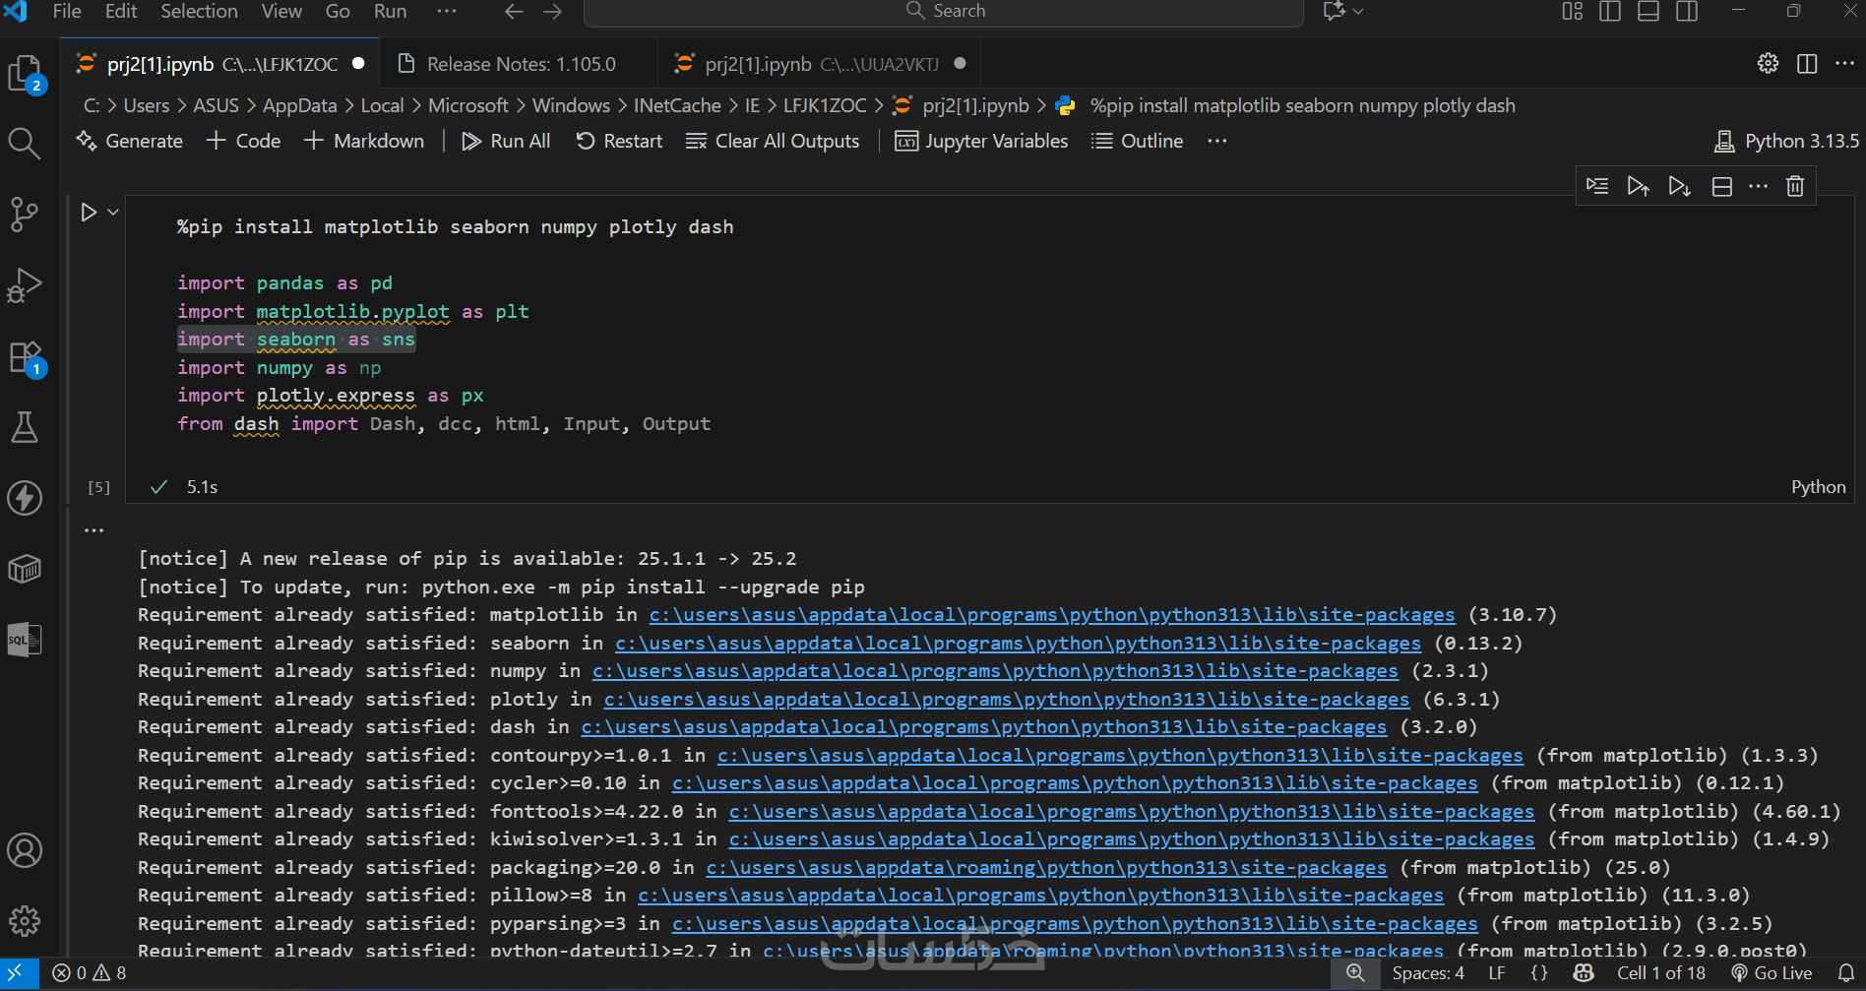
Task: Click ASUS breadcrumb segment
Action: (216, 105)
